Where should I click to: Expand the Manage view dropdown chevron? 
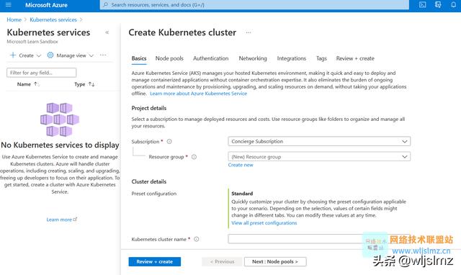pyautogui.click(x=91, y=55)
